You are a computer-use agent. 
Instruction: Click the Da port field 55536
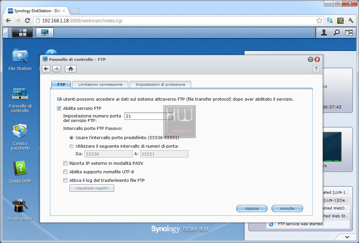pos(109,154)
